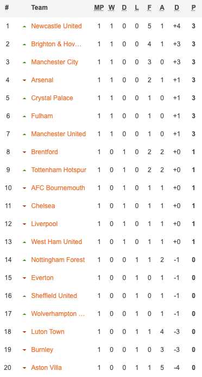Click the Team column header
The image size is (202, 377).
point(39,8)
